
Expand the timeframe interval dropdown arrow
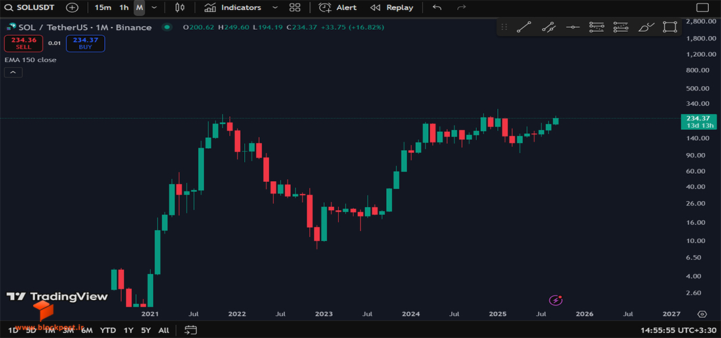pyautogui.click(x=154, y=7)
